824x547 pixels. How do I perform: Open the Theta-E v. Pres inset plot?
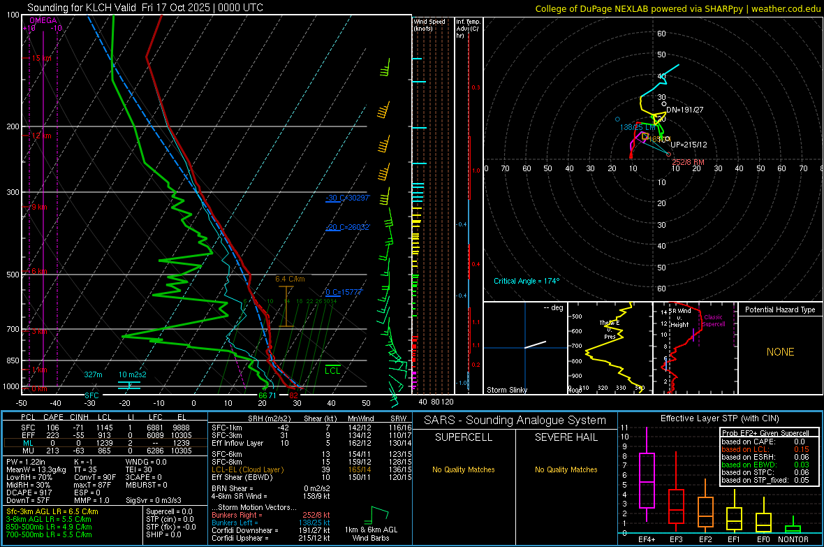610,348
